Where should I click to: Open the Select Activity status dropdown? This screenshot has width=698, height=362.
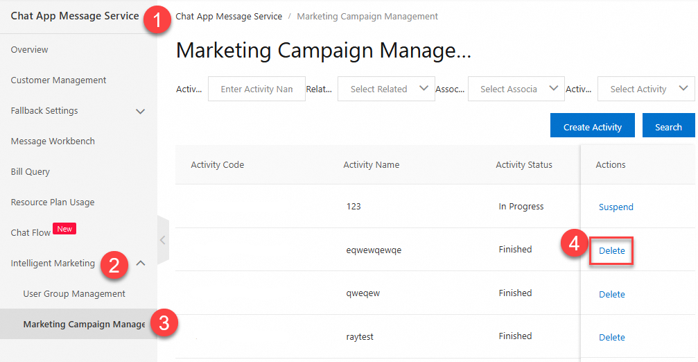(645, 89)
